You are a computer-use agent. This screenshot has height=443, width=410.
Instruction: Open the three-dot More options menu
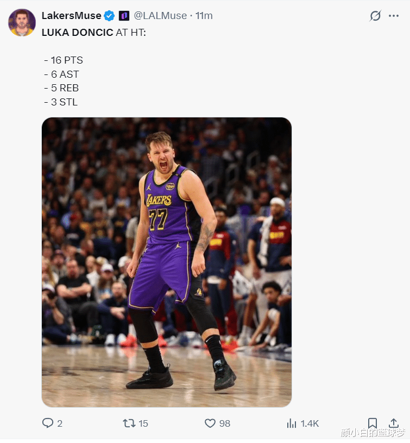coord(394,16)
